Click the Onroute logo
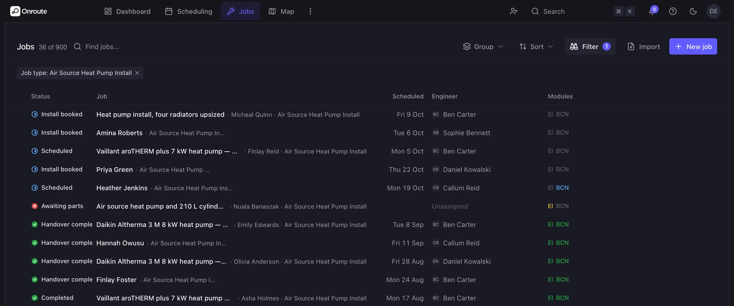Viewport: 734px width, 306px height. click(x=29, y=11)
